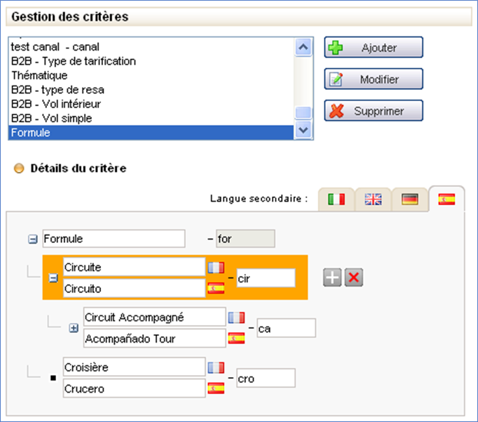Collapse the Circuite tree node

(x=54, y=278)
